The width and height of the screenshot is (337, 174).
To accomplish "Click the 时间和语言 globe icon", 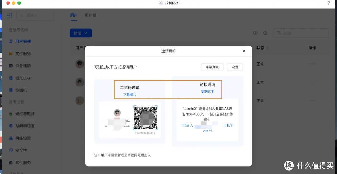I will (11, 126).
